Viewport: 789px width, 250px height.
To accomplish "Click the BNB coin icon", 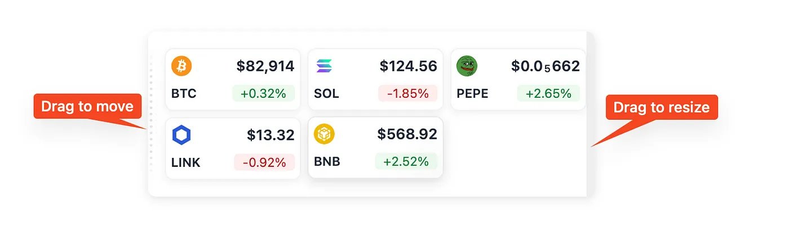I will [x=325, y=134].
